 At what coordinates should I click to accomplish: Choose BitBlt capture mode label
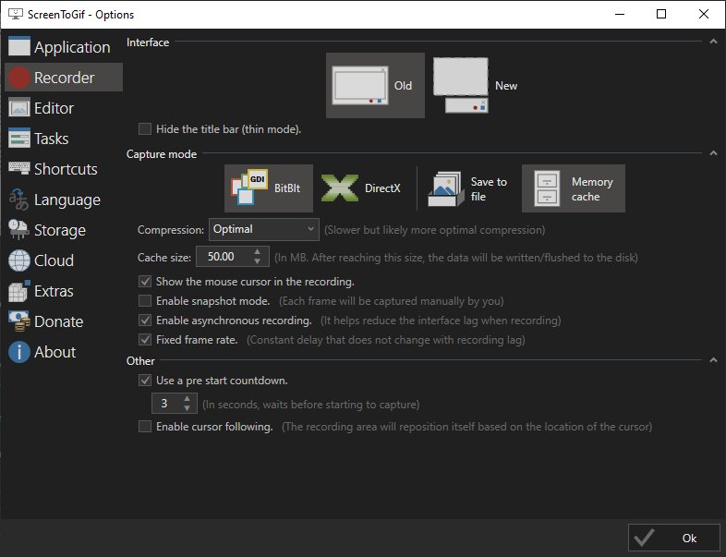point(287,188)
